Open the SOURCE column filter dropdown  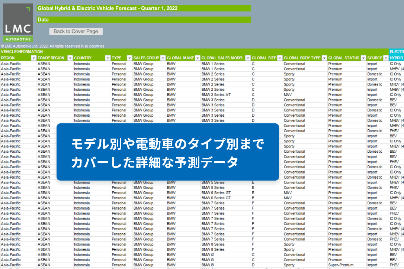386,58
